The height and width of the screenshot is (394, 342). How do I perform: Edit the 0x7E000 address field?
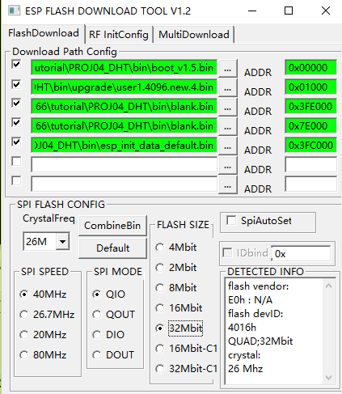[x=310, y=125]
